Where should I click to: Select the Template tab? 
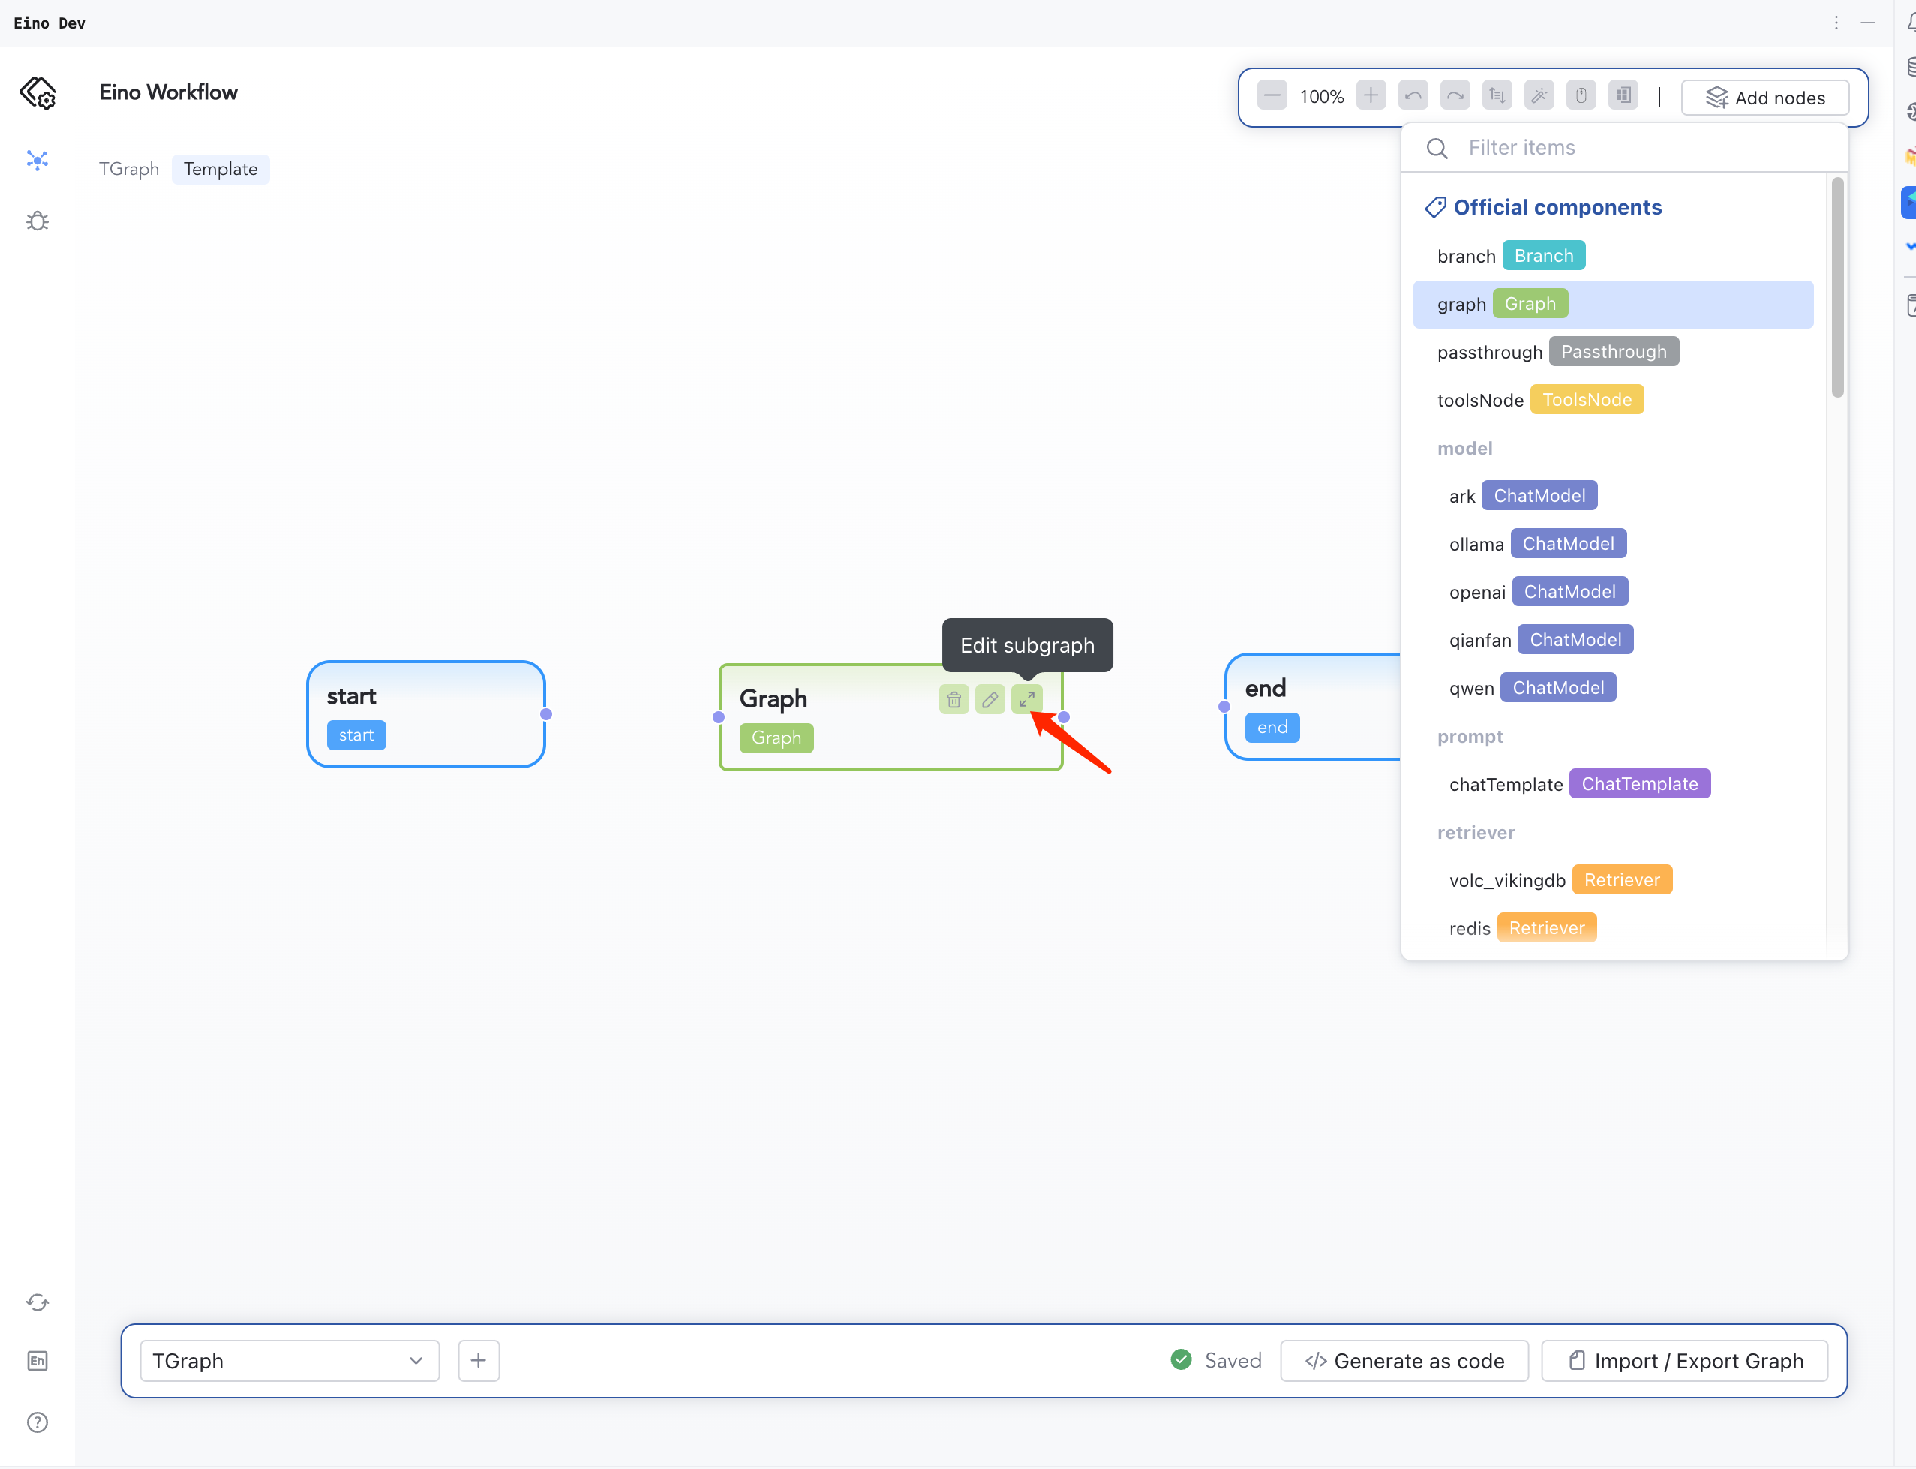(221, 169)
